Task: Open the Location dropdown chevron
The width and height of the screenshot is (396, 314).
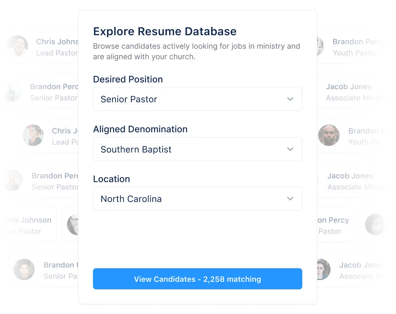Action: [290, 199]
